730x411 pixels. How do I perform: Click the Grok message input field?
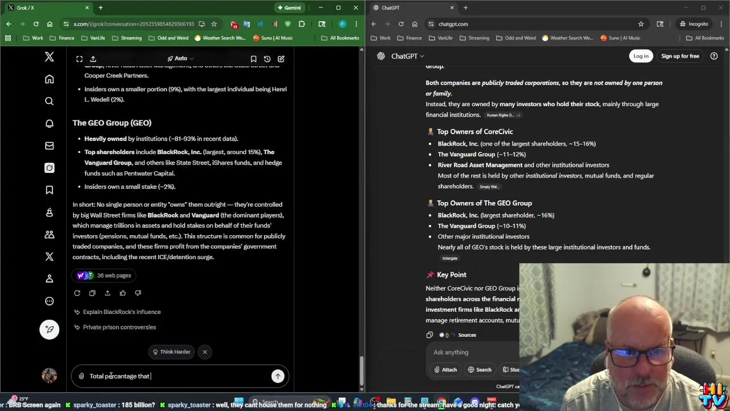point(179,376)
